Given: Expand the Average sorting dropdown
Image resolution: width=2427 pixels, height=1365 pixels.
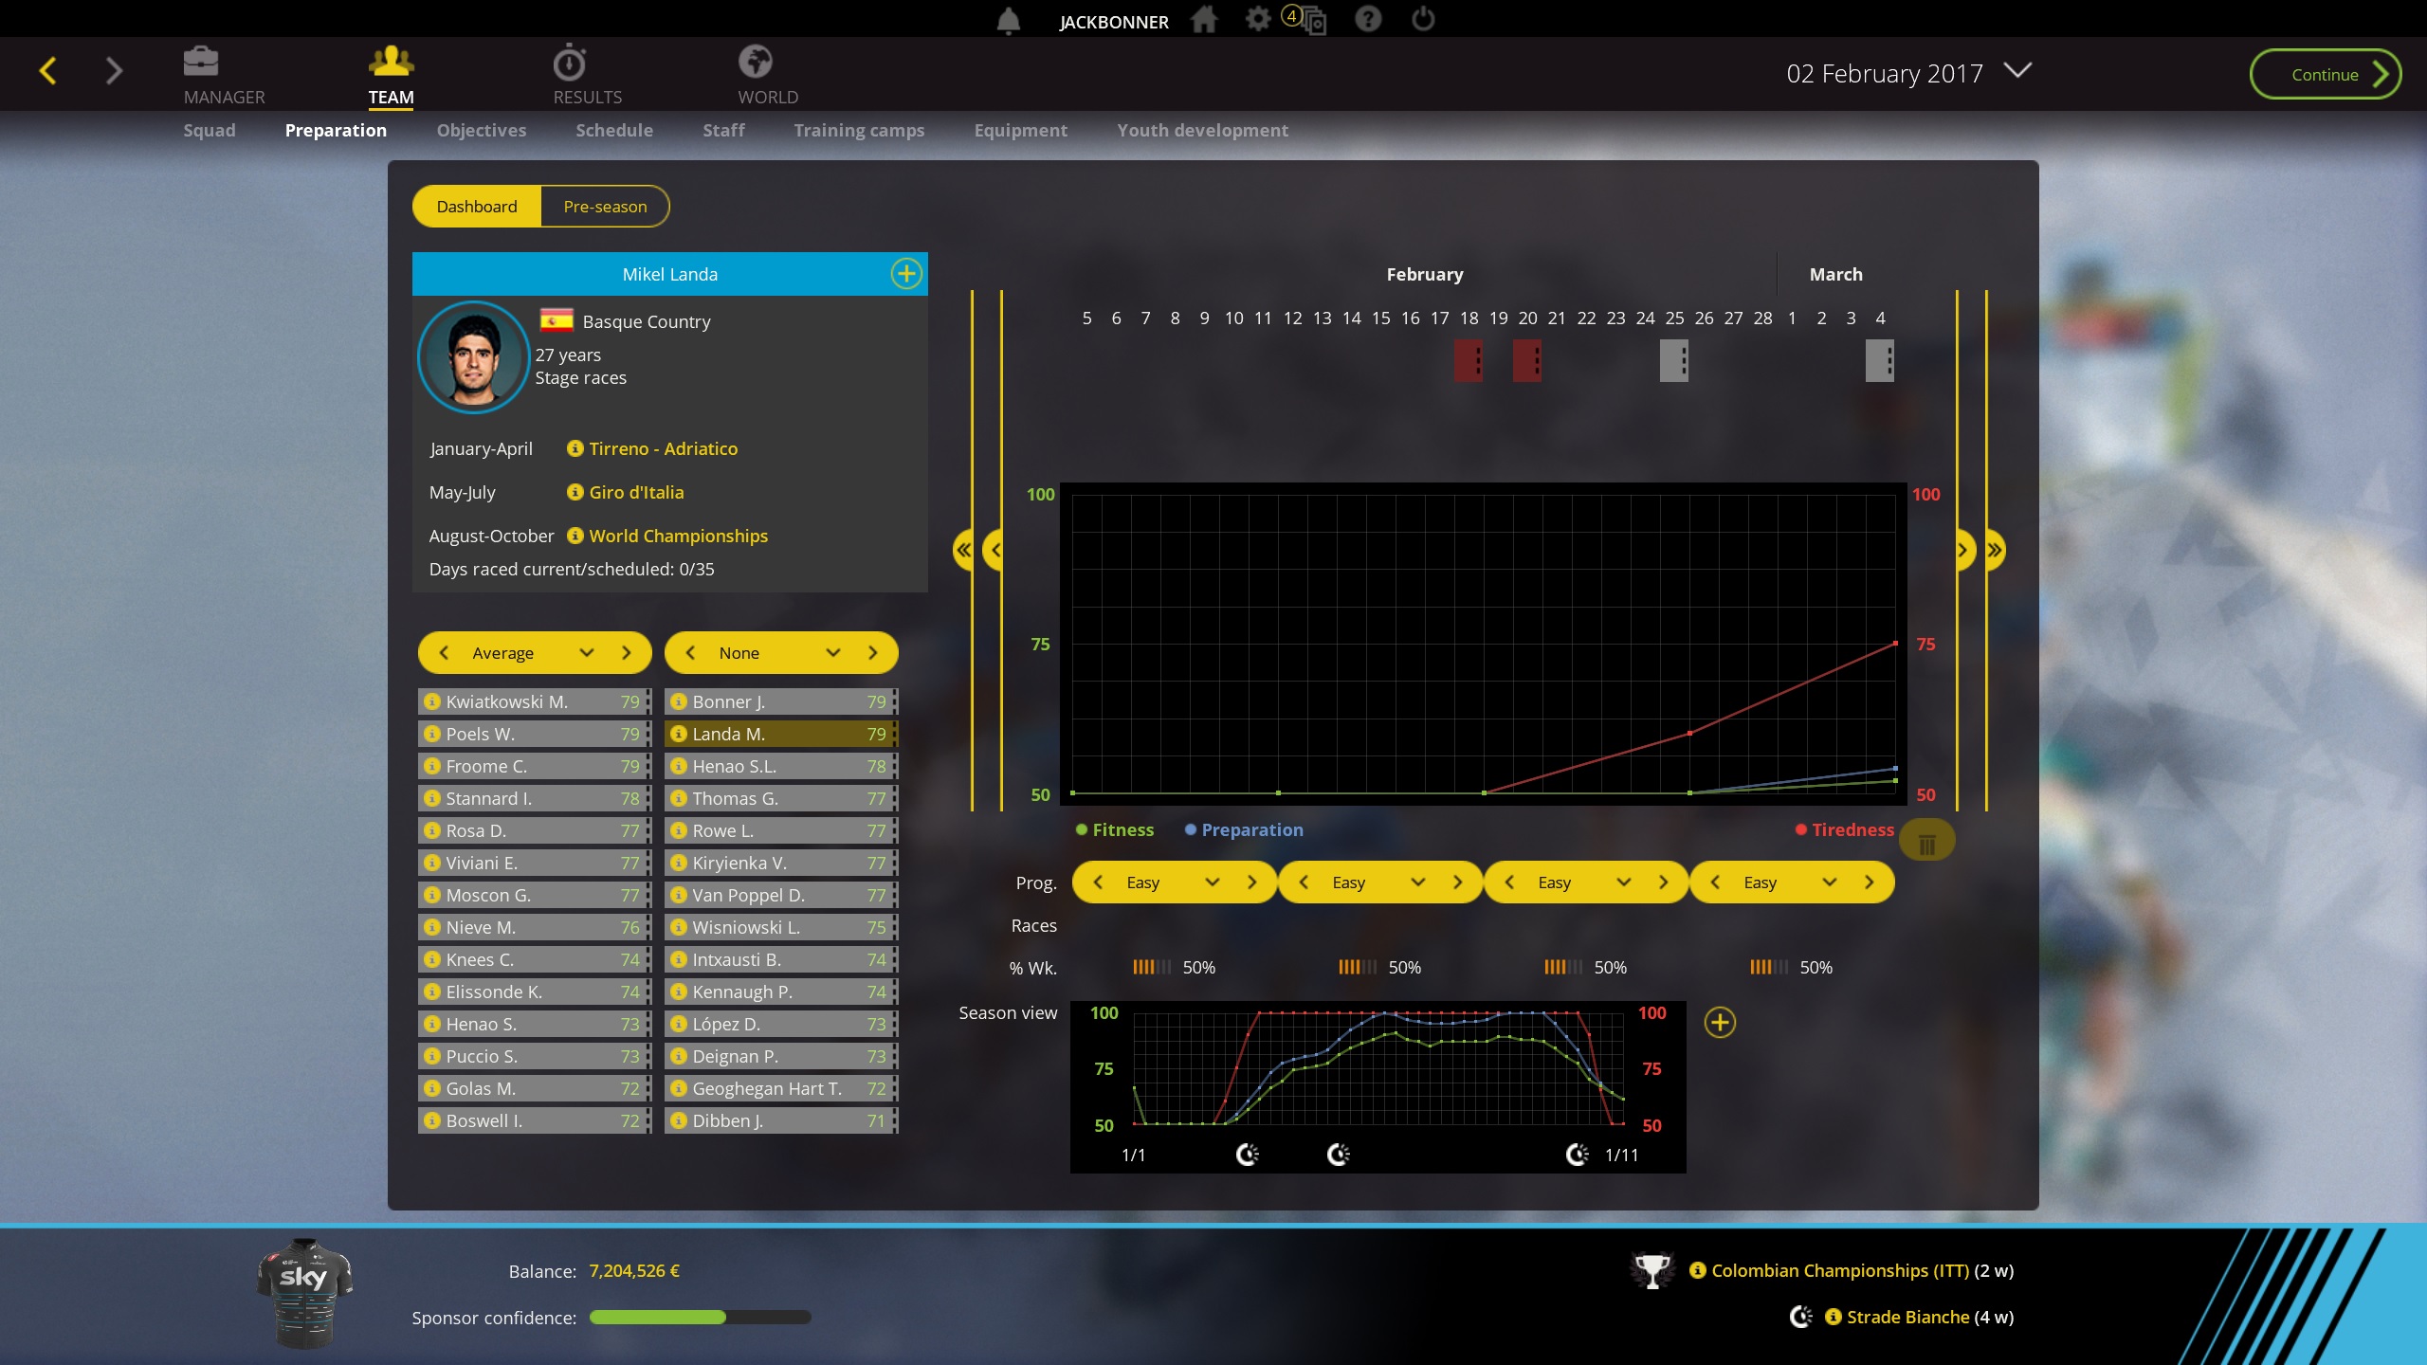Looking at the screenshot, I should 587,653.
